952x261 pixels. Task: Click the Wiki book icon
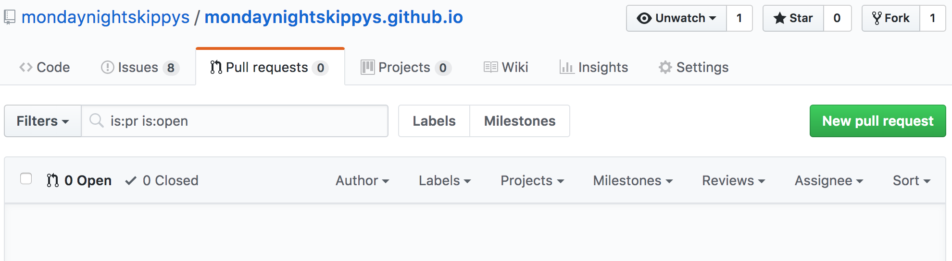tap(490, 67)
